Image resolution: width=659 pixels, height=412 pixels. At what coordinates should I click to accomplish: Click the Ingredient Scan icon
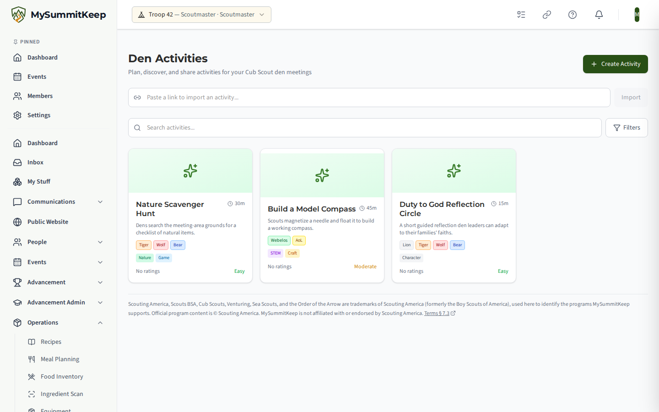(x=32, y=394)
